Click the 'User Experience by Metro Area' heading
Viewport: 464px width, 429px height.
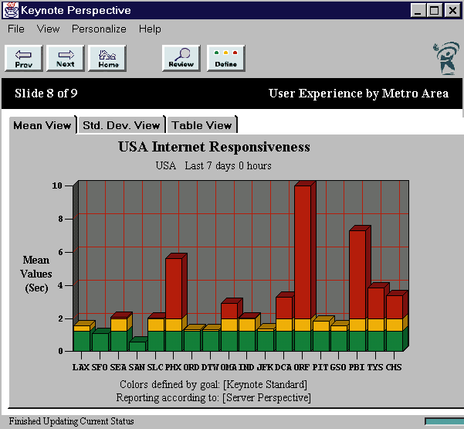(x=359, y=94)
